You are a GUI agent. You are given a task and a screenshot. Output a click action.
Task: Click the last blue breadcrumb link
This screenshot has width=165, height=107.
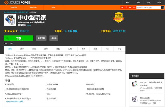click(27, 12)
